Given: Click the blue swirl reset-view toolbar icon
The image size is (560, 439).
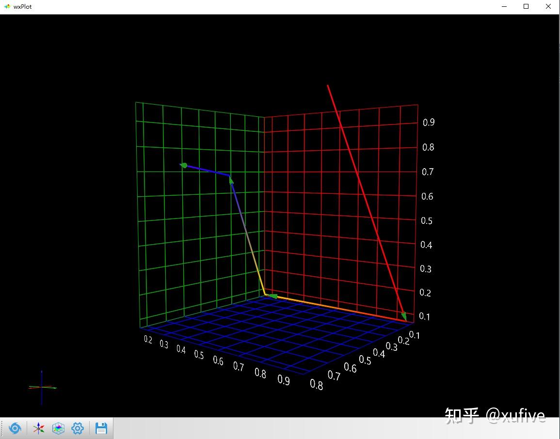Looking at the screenshot, I should tap(15, 428).
